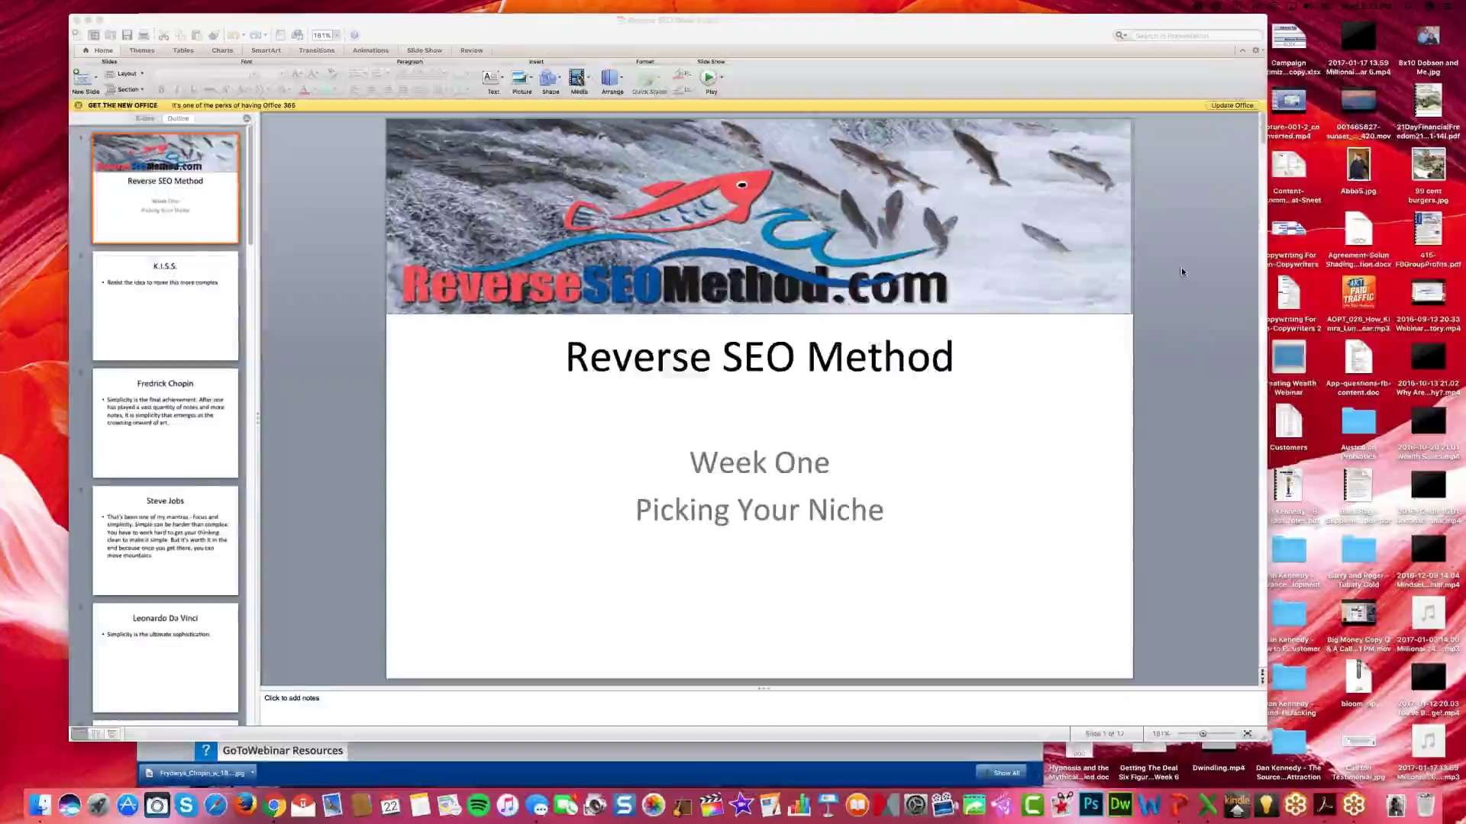Open the Charts ribbon tab
This screenshot has width=1466, height=824.
point(222,50)
